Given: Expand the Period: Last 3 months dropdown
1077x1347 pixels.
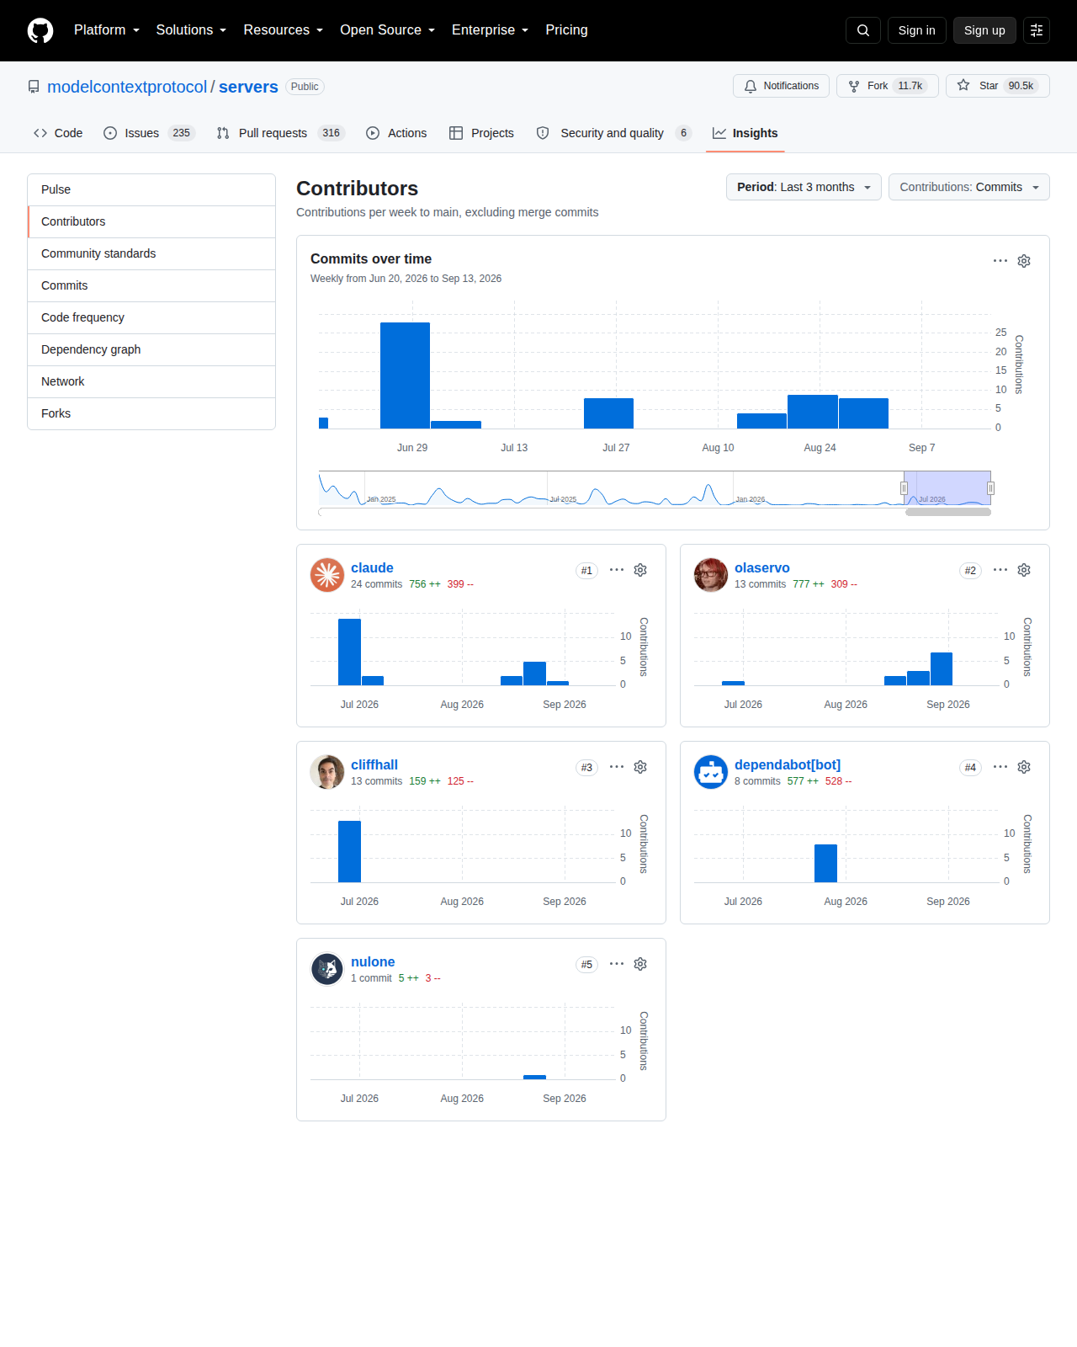Looking at the screenshot, I should click(804, 187).
